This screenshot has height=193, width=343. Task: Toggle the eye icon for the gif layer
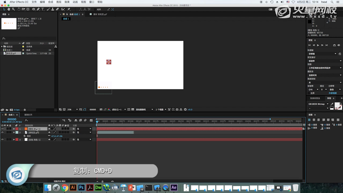coord(2,133)
